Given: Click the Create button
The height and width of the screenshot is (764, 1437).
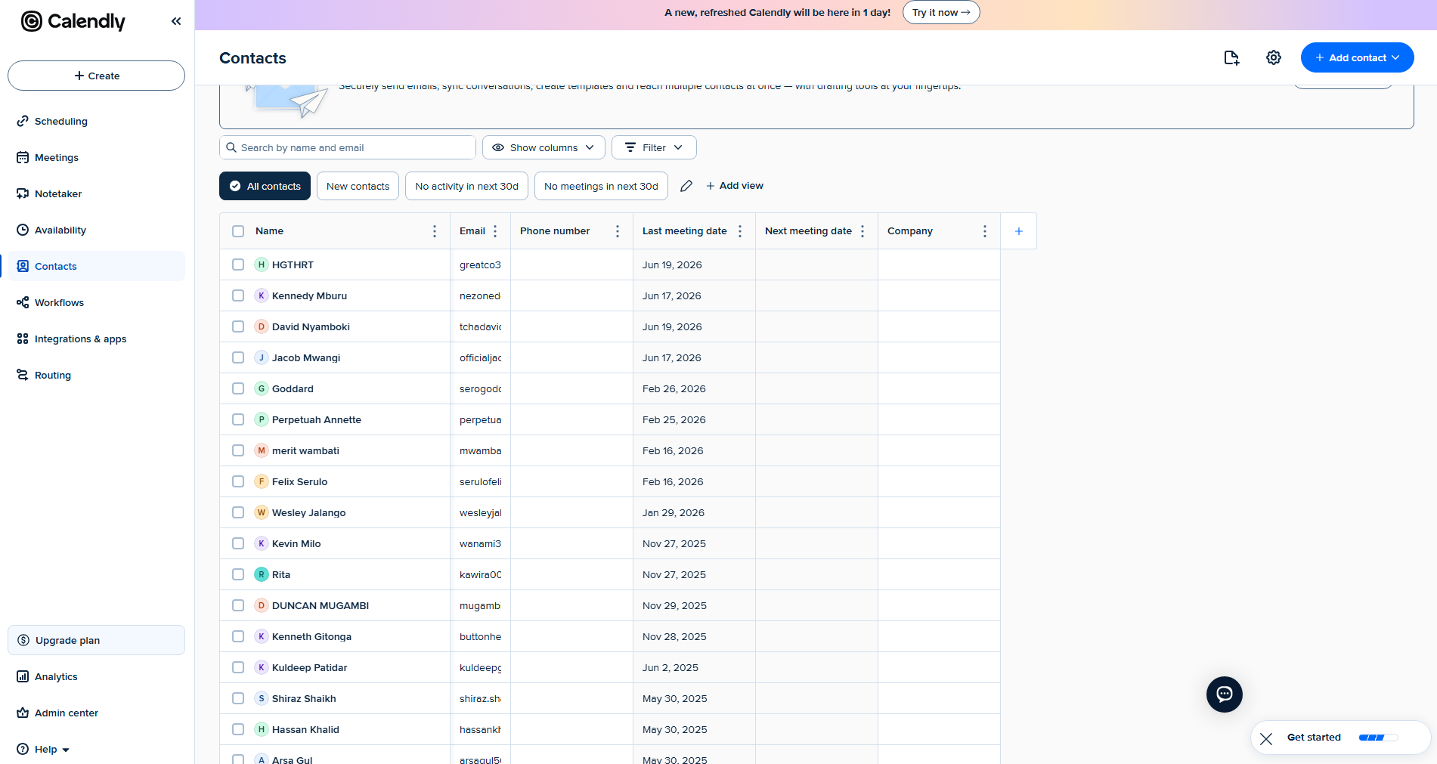Looking at the screenshot, I should (x=96, y=76).
